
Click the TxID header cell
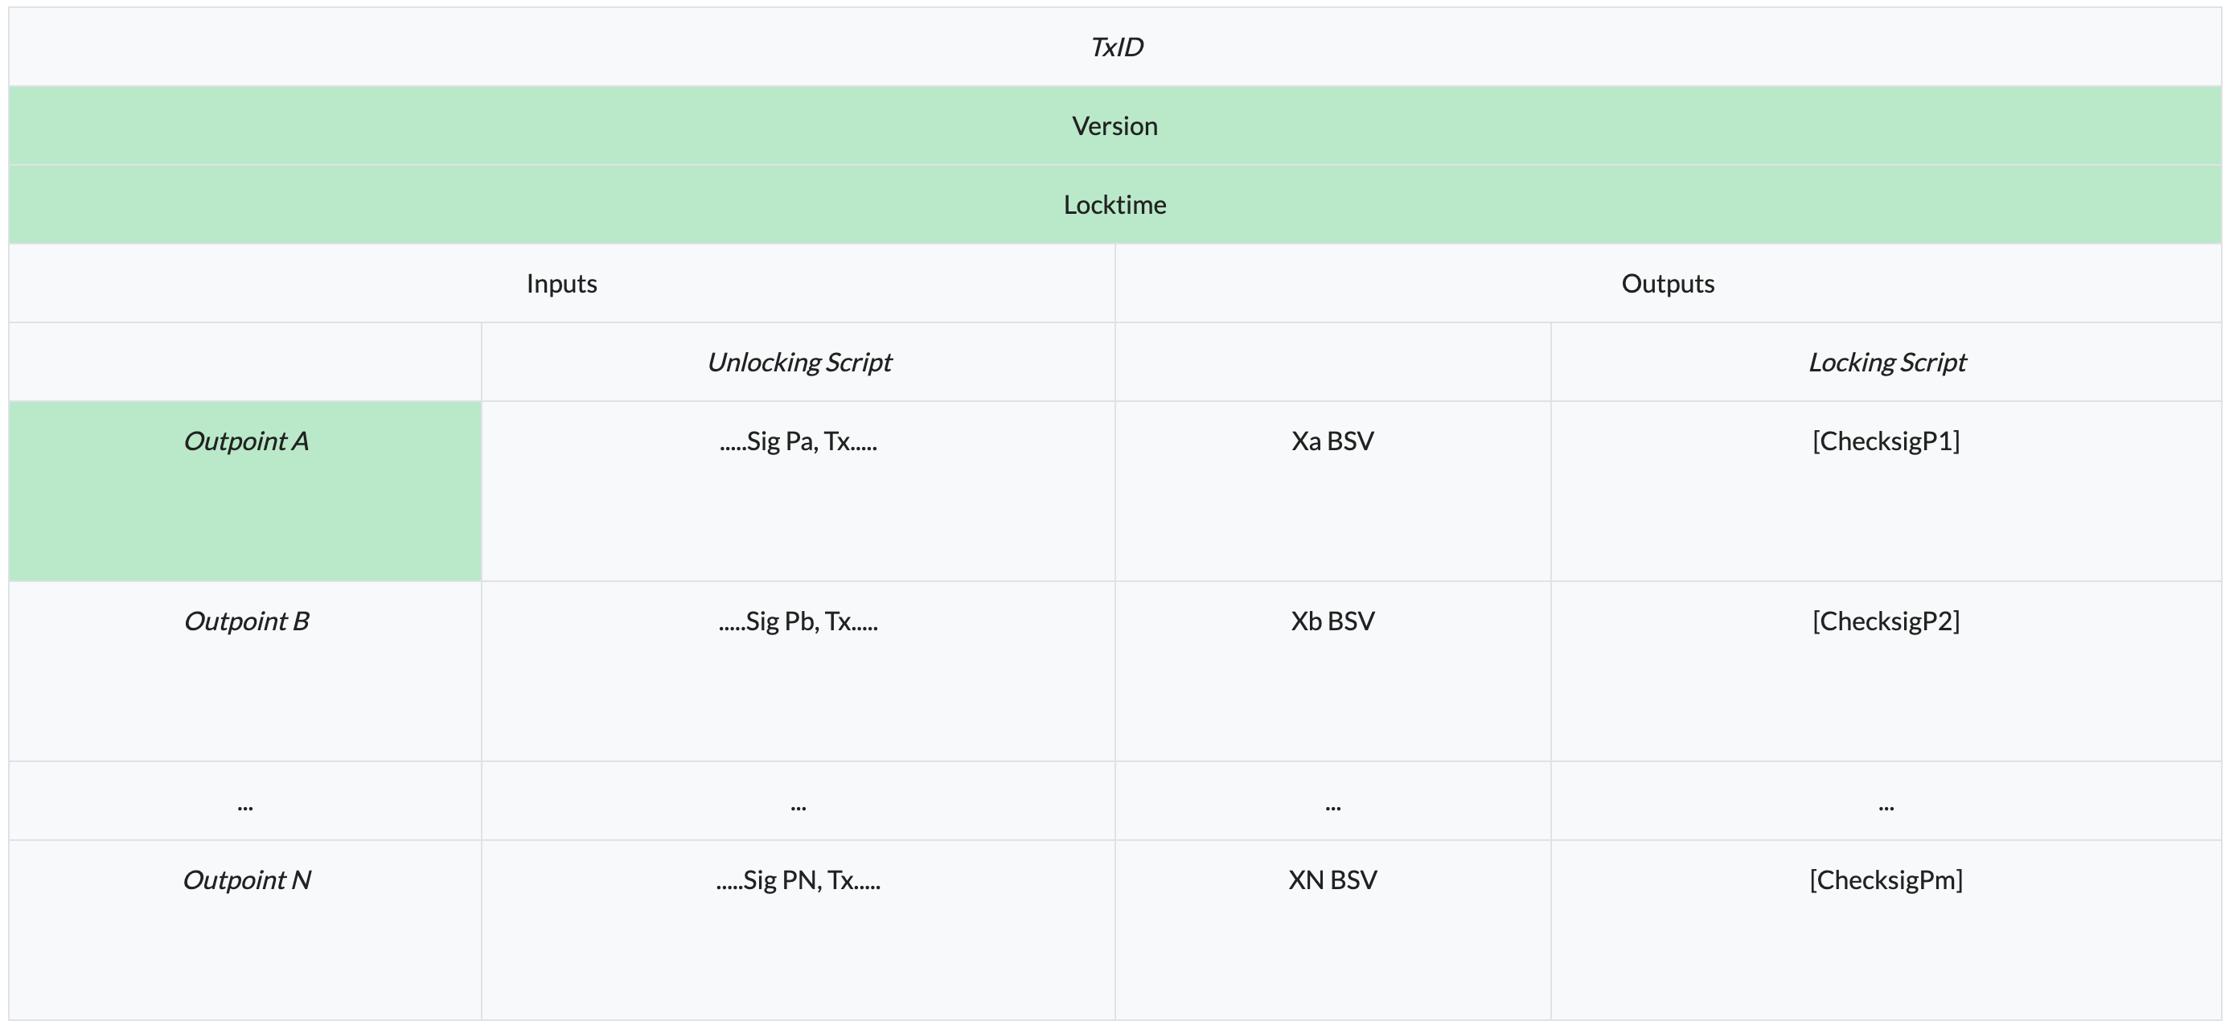point(1115,47)
